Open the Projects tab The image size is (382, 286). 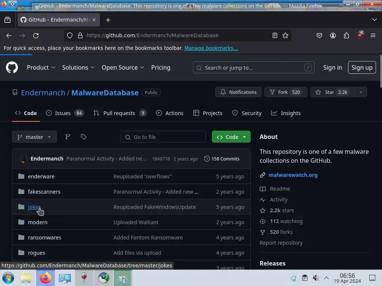[x=207, y=113]
